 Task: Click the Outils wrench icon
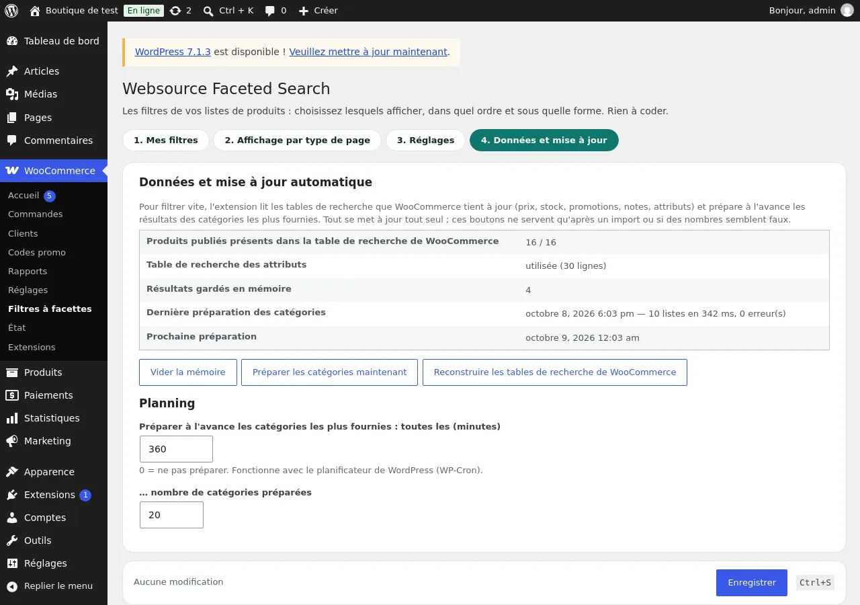pos(12,540)
